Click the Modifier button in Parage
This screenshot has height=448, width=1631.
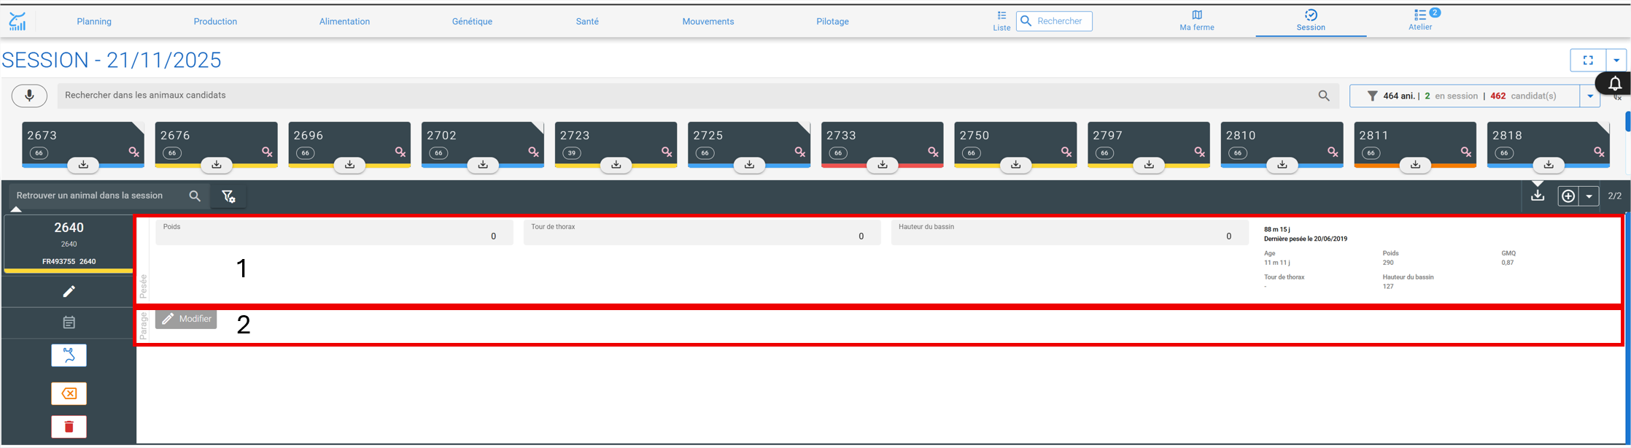(186, 319)
